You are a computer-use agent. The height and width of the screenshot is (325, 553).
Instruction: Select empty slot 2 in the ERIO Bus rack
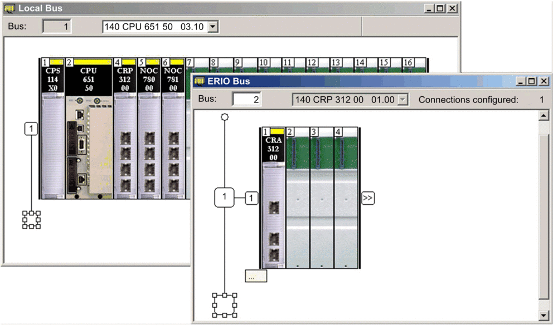click(298, 198)
